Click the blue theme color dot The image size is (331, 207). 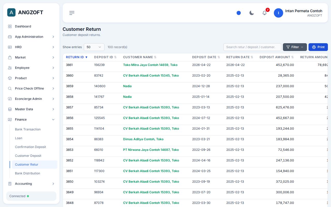pos(239,13)
